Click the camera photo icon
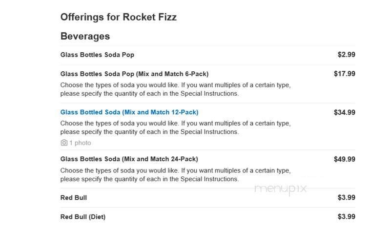 [x=64, y=143]
